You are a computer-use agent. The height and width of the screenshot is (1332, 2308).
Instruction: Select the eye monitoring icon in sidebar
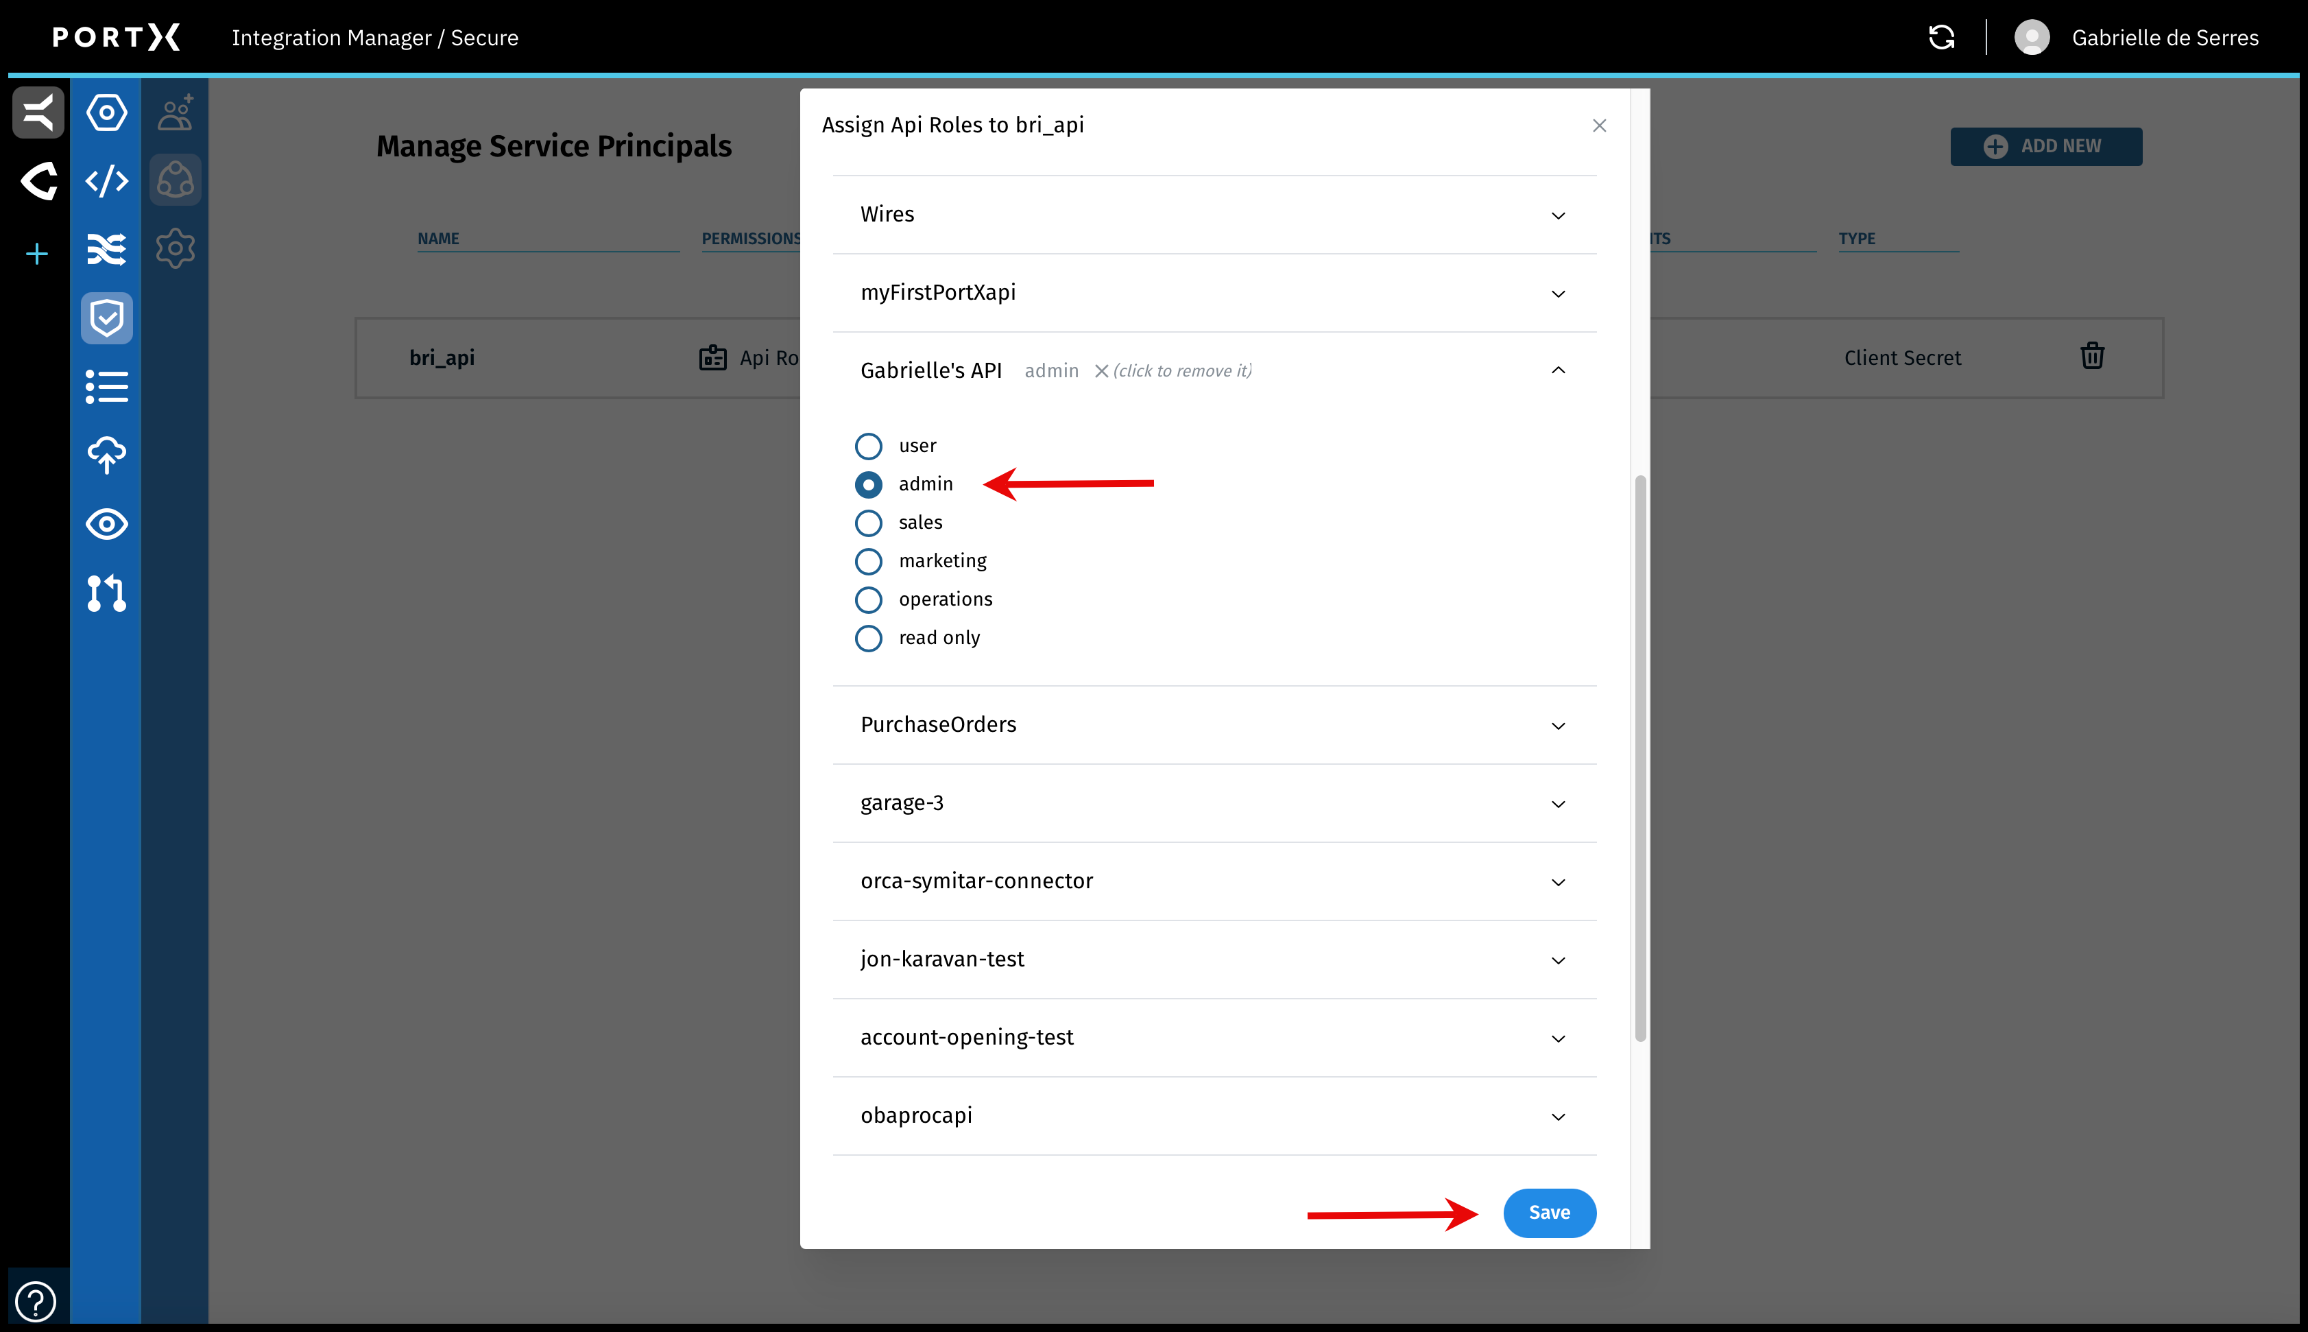106,524
